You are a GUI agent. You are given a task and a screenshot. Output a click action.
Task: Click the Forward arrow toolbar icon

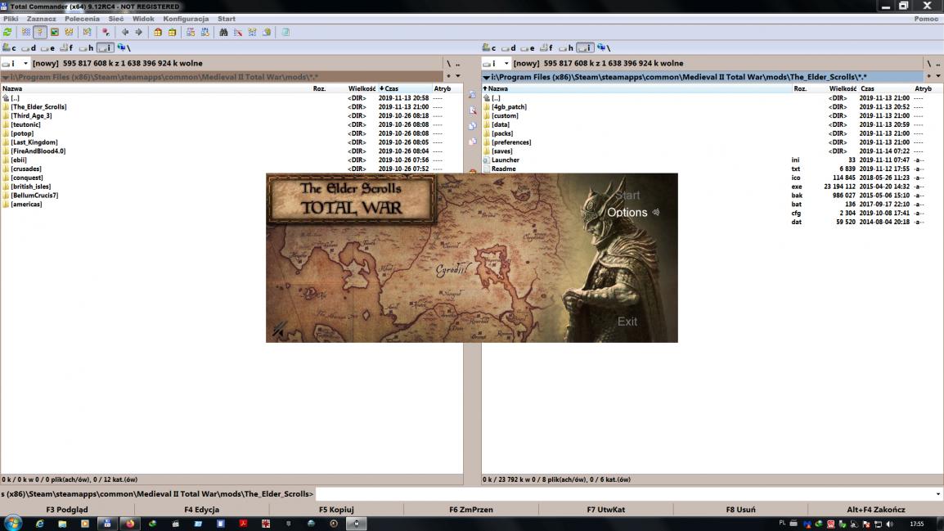tap(139, 33)
